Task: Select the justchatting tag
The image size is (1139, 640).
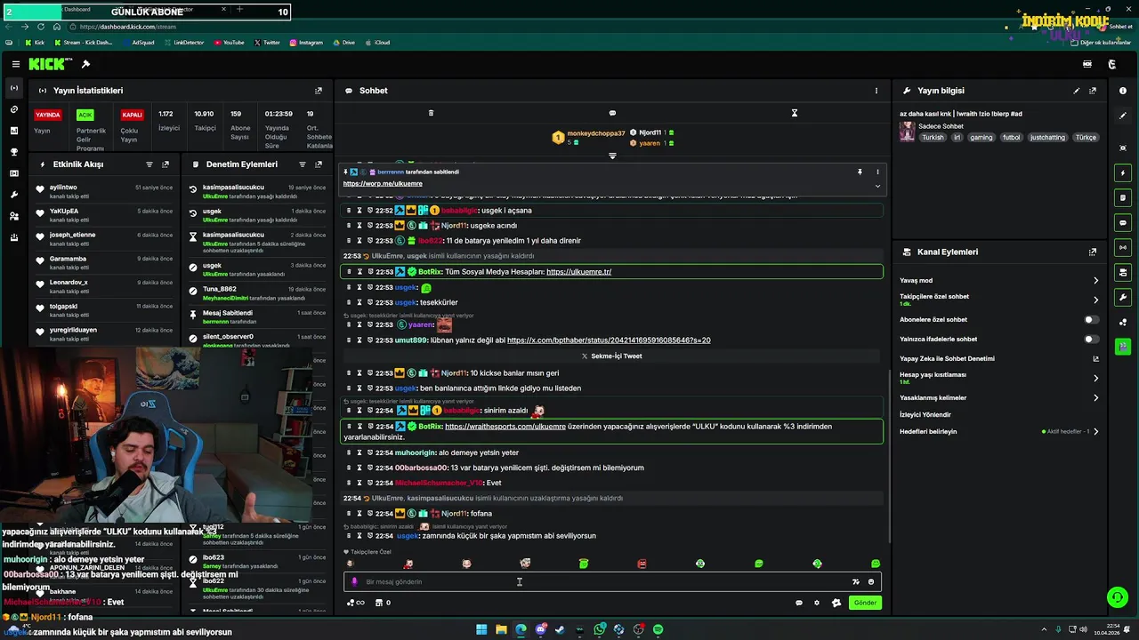Action: pos(1047,138)
